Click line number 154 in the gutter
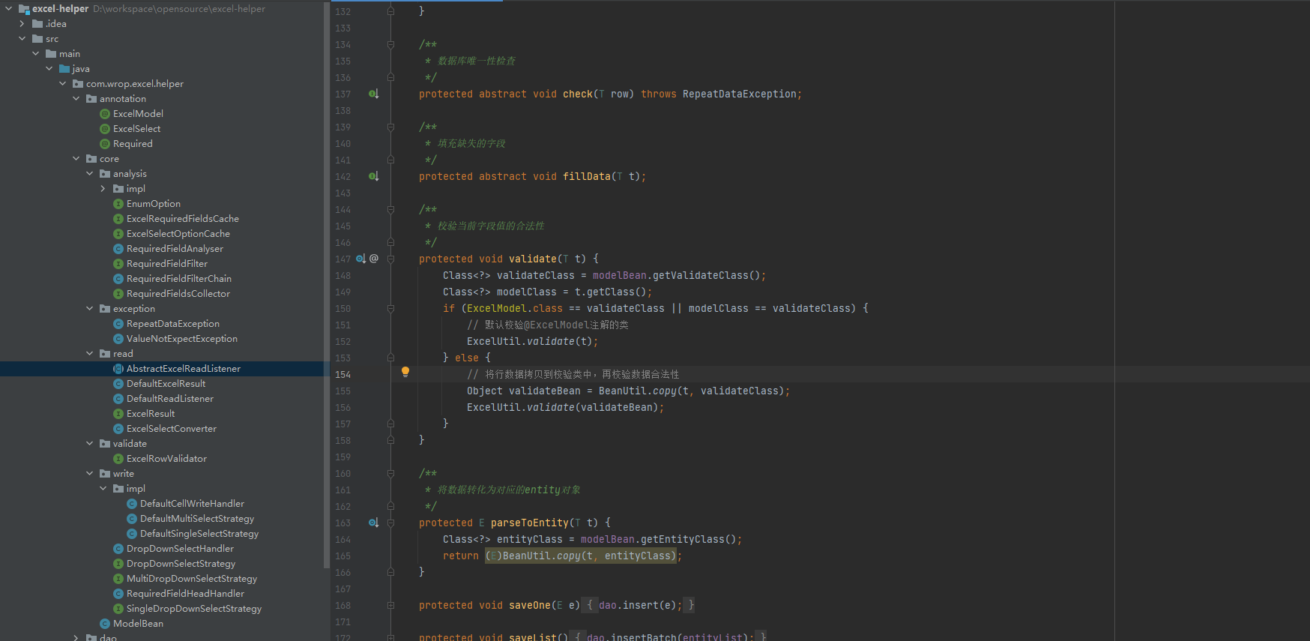1310x641 pixels. (x=342, y=374)
